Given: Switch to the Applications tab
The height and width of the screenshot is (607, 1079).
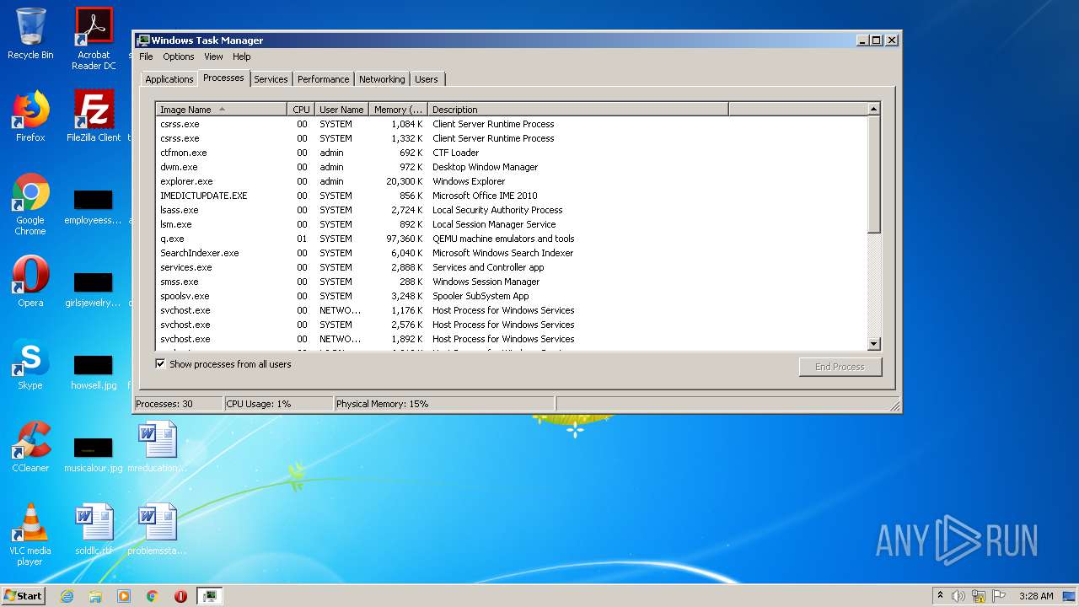Looking at the screenshot, I should click(x=169, y=79).
